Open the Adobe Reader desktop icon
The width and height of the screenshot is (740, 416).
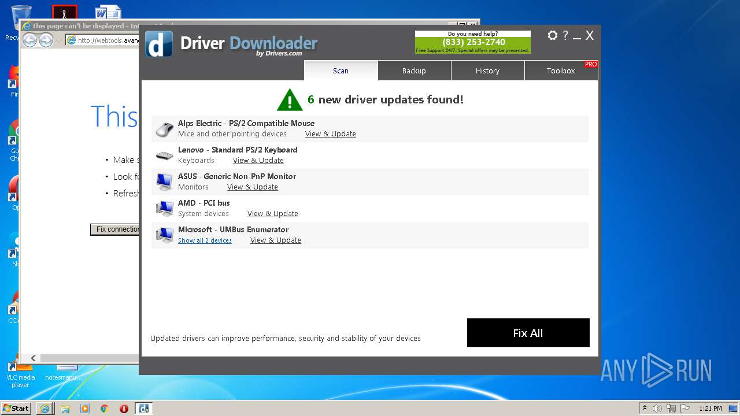tap(64, 13)
